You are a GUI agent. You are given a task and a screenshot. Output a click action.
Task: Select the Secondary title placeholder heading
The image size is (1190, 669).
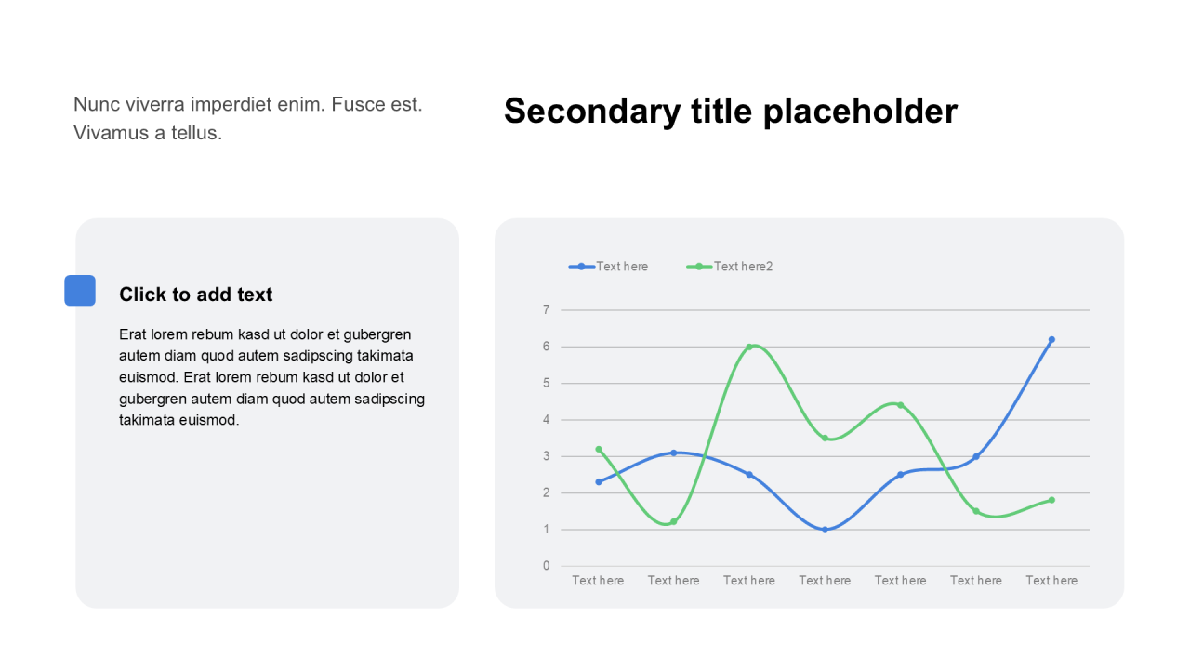pos(730,111)
